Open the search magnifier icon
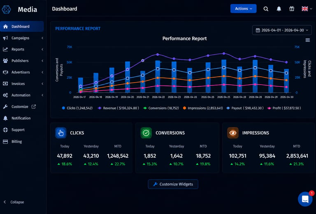 [266, 9]
